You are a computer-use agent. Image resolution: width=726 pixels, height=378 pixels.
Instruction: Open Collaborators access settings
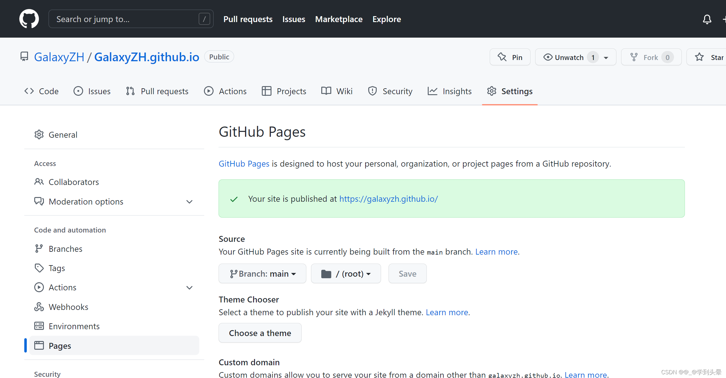(x=73, y=182)
